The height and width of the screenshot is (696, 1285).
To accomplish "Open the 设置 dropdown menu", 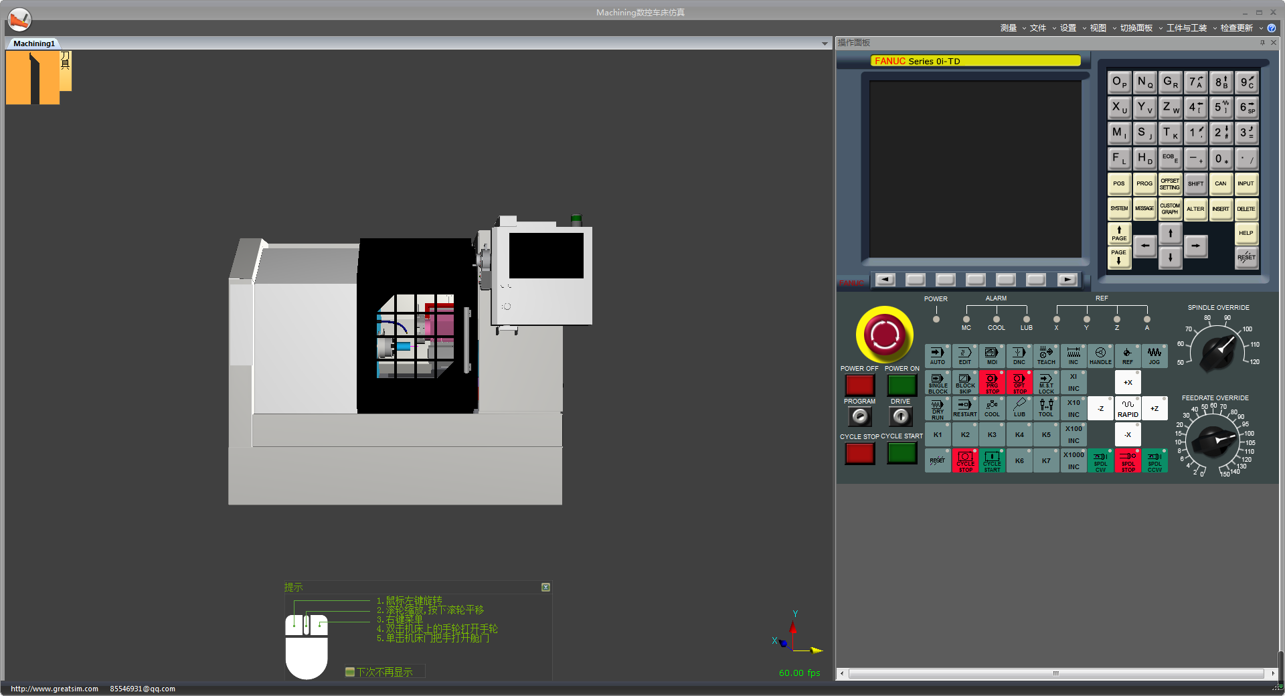I will [x=1073, y=28].
